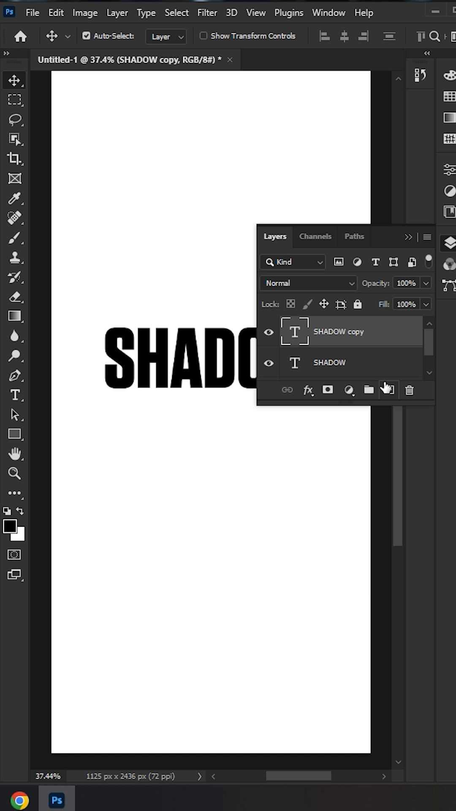
Task: Align left edges button
Action: (x=325, y=37)
